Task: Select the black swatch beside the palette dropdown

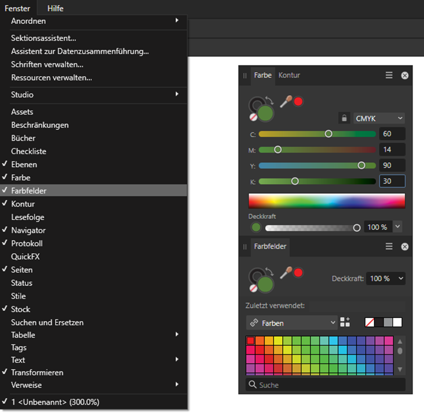Action: [379, 322]
